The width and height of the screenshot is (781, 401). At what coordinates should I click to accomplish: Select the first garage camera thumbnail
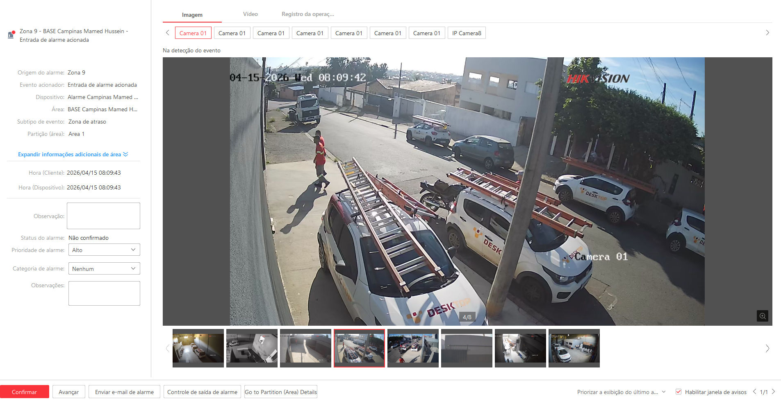pos(198,348)
